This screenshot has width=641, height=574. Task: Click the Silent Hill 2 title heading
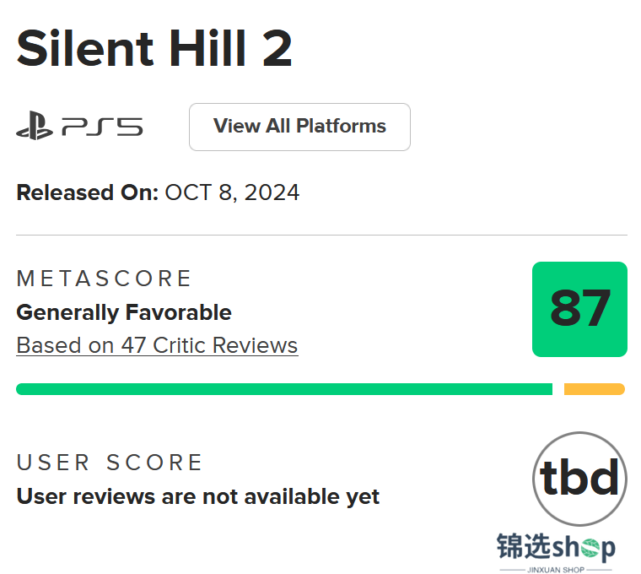click(x=154, y=48)
